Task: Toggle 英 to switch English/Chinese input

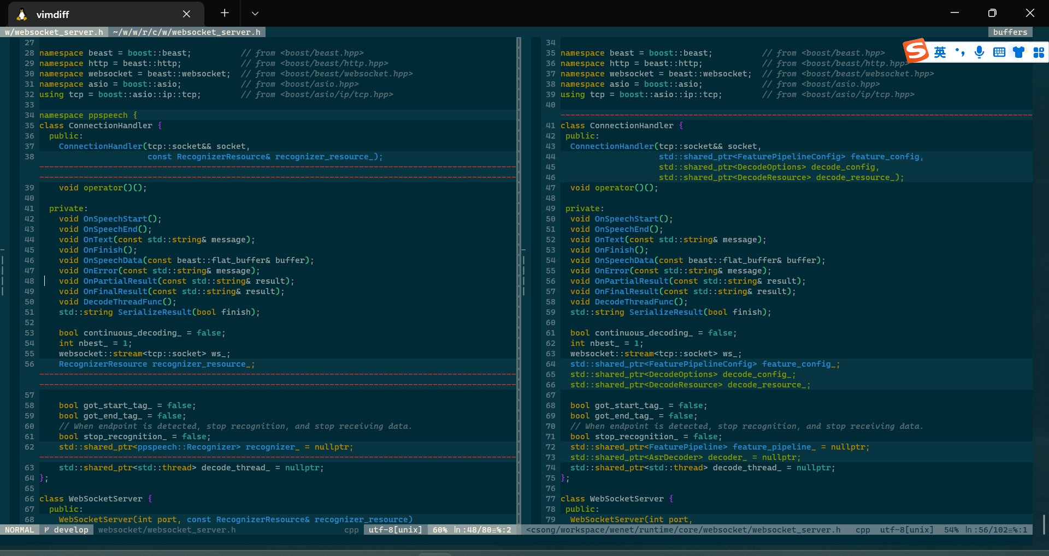Action: tap(941, 52)
